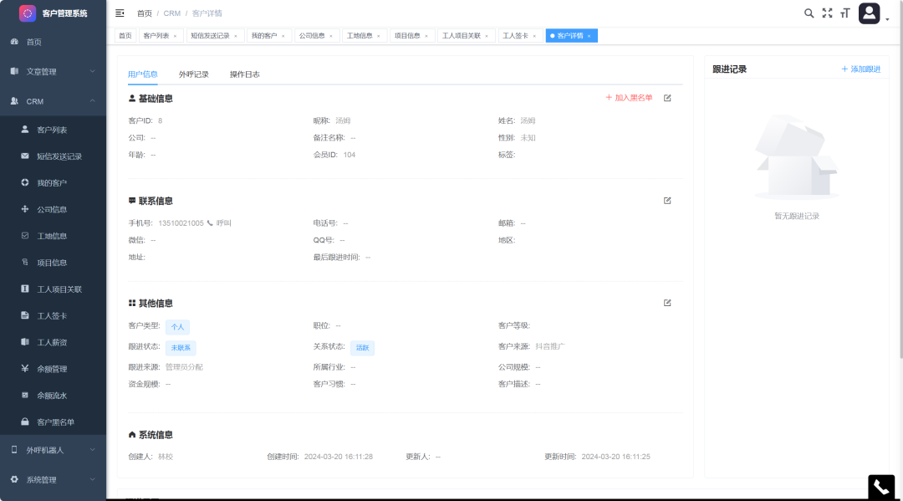Click the edit icon for 其他信息 section

[x=667, y=303]
